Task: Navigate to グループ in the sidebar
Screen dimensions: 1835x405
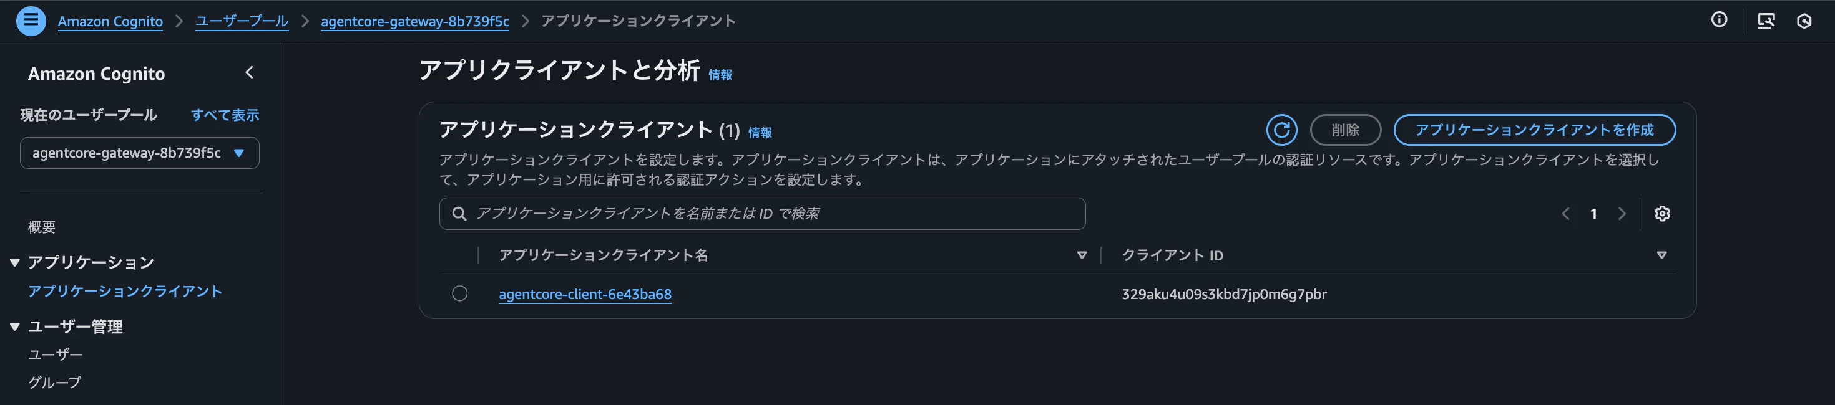Action: pyautogui.click(x=54, y=381)
